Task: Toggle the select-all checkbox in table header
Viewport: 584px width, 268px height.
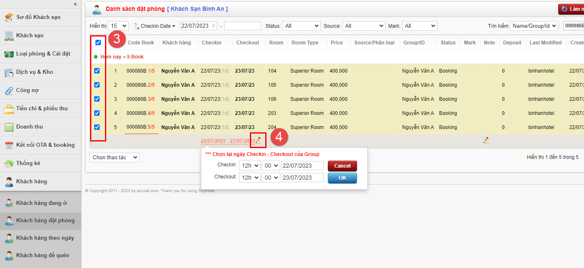Action: pos(98,42)
